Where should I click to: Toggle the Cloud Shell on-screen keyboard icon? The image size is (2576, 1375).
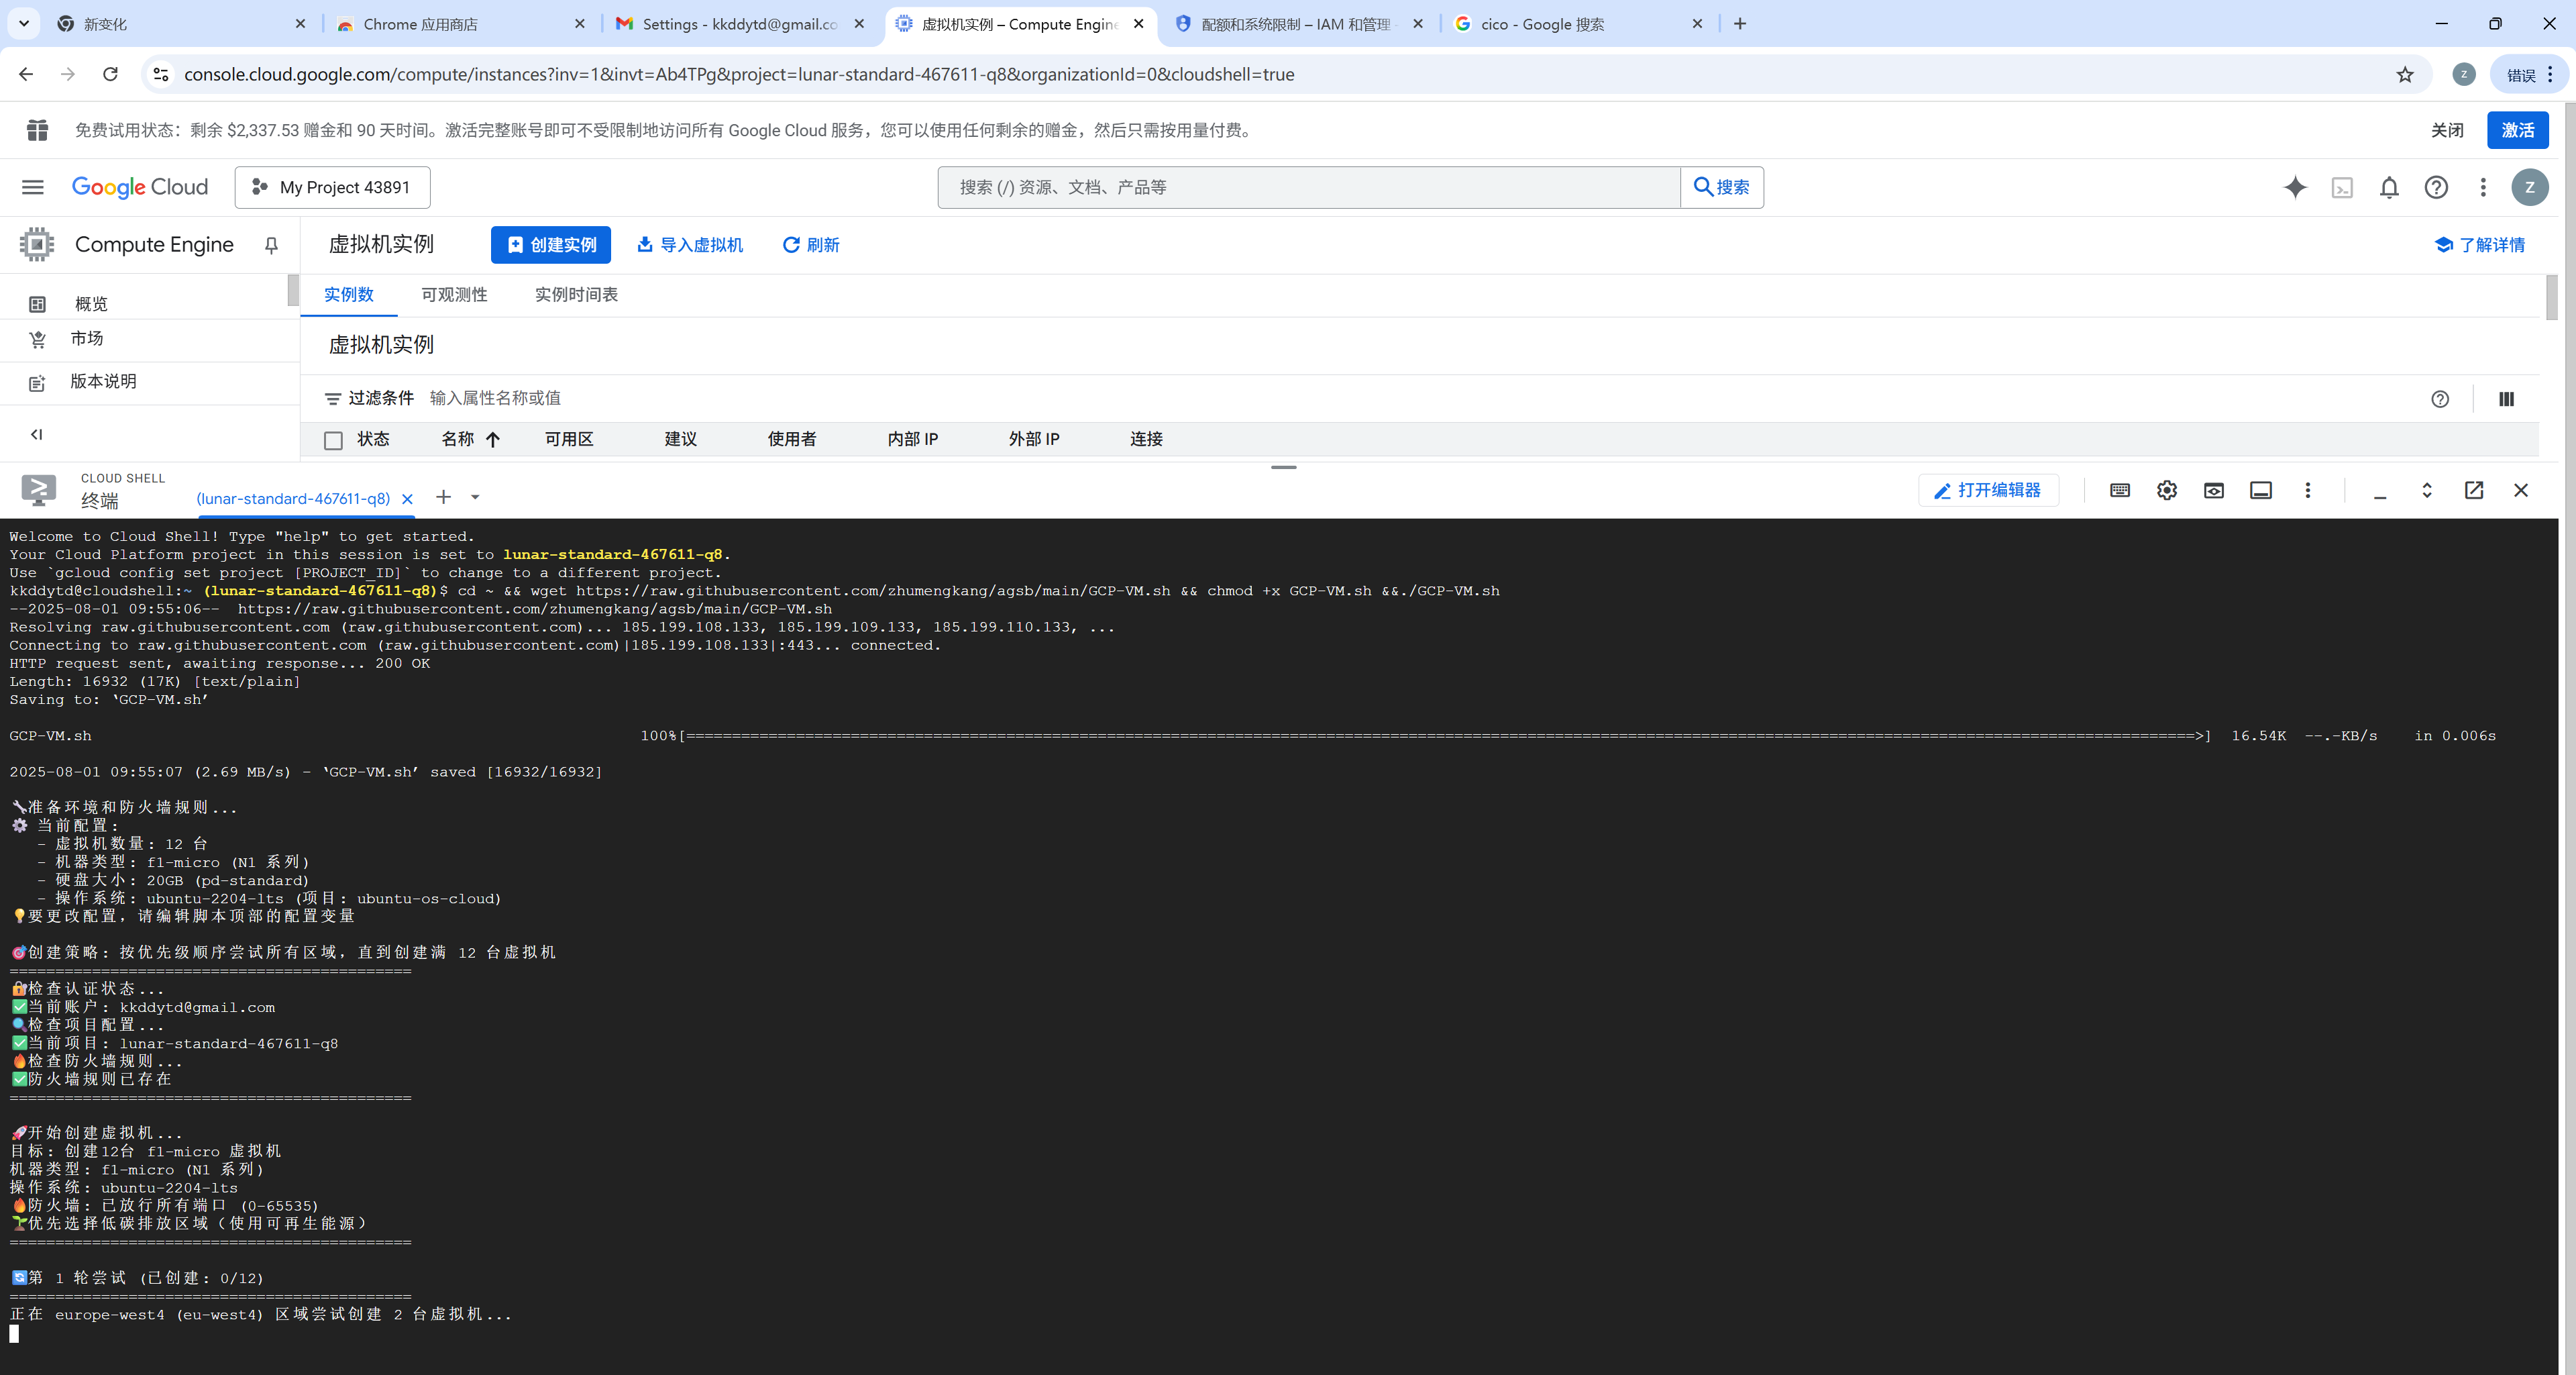pos(2119,490)
